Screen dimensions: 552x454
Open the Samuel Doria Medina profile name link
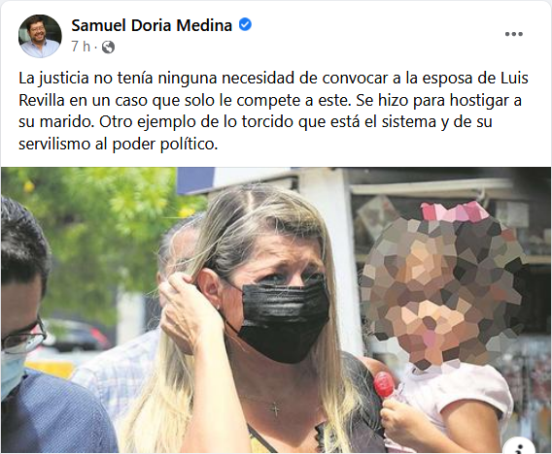click(152, 25)
